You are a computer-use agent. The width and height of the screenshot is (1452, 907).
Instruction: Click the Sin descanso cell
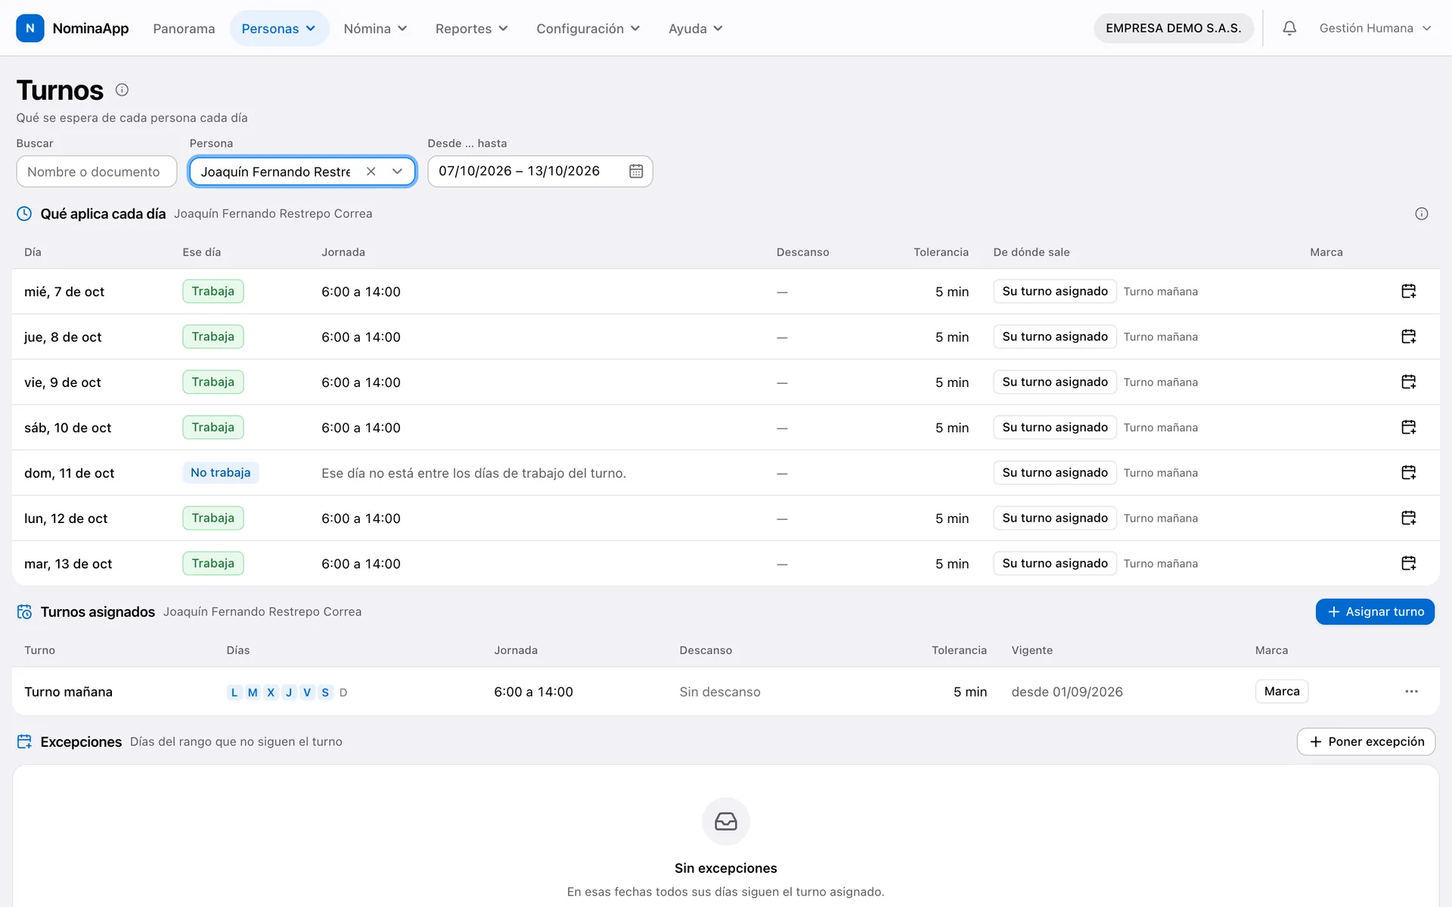coord(719,692)
